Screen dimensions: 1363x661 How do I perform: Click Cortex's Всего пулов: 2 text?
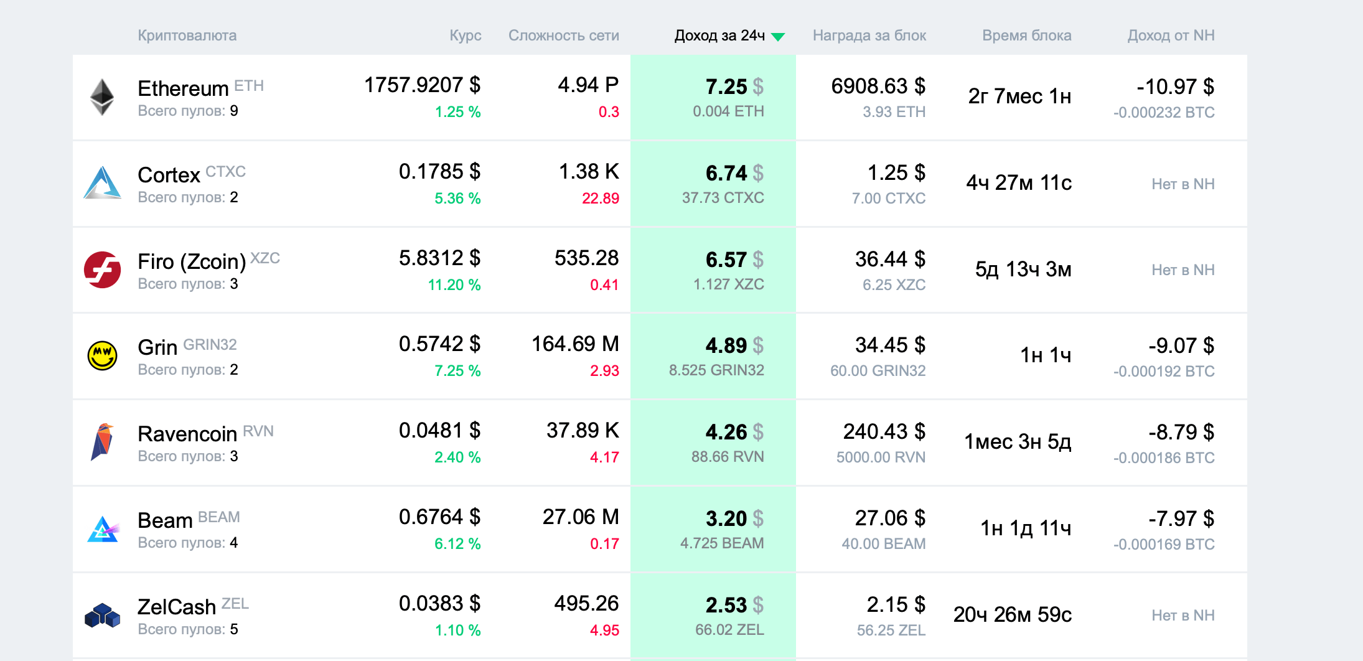[x=188, y=197]
